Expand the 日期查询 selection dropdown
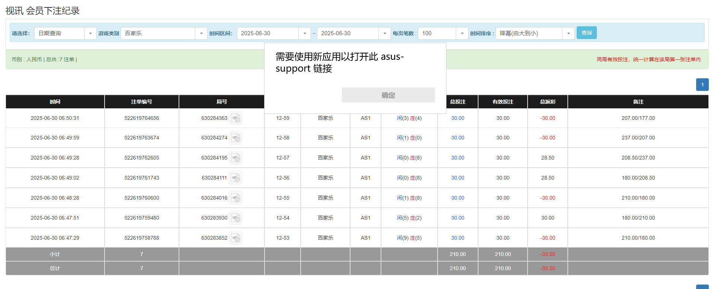 [x=90, y=33]
